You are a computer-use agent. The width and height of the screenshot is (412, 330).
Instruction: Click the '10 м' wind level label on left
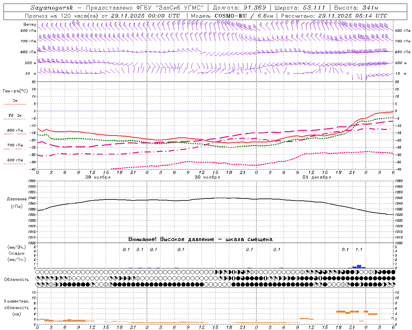(31, 73)
